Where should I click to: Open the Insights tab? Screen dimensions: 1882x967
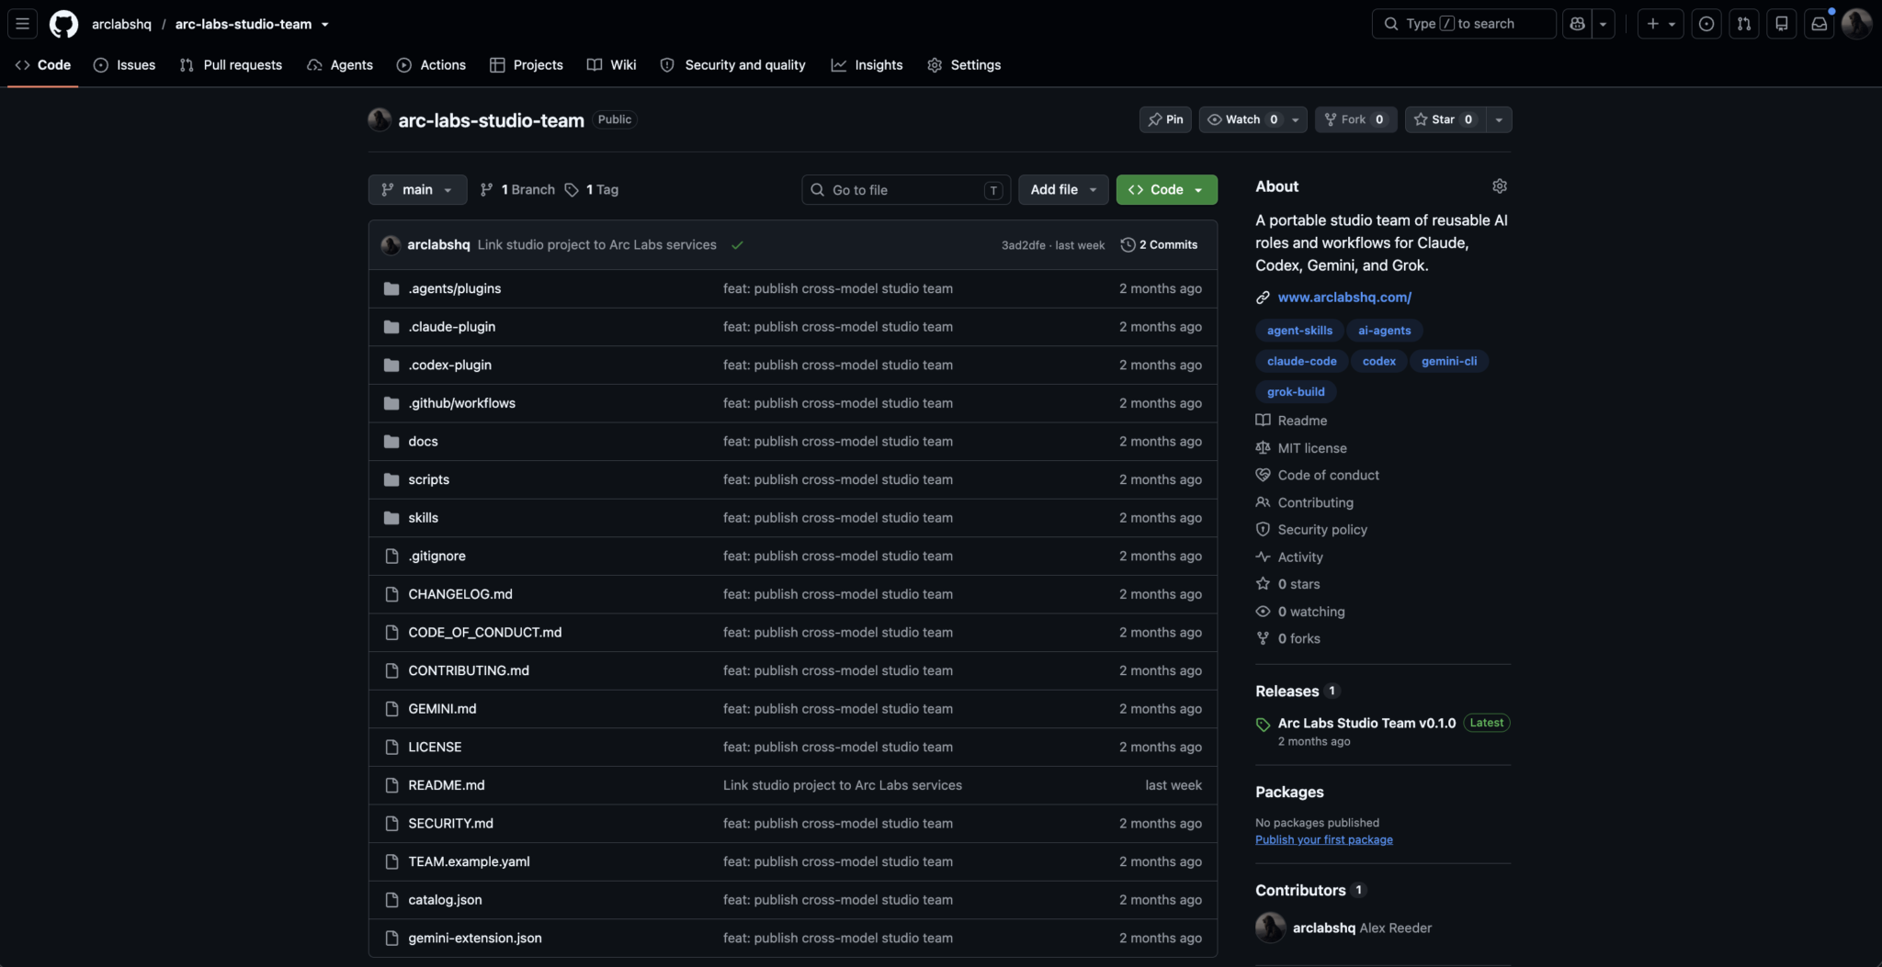867,65
